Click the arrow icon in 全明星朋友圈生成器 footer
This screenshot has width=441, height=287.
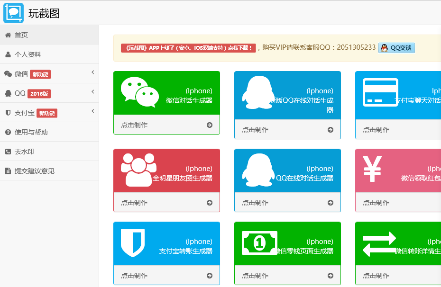pyautogui.click(x=210, y=203)
